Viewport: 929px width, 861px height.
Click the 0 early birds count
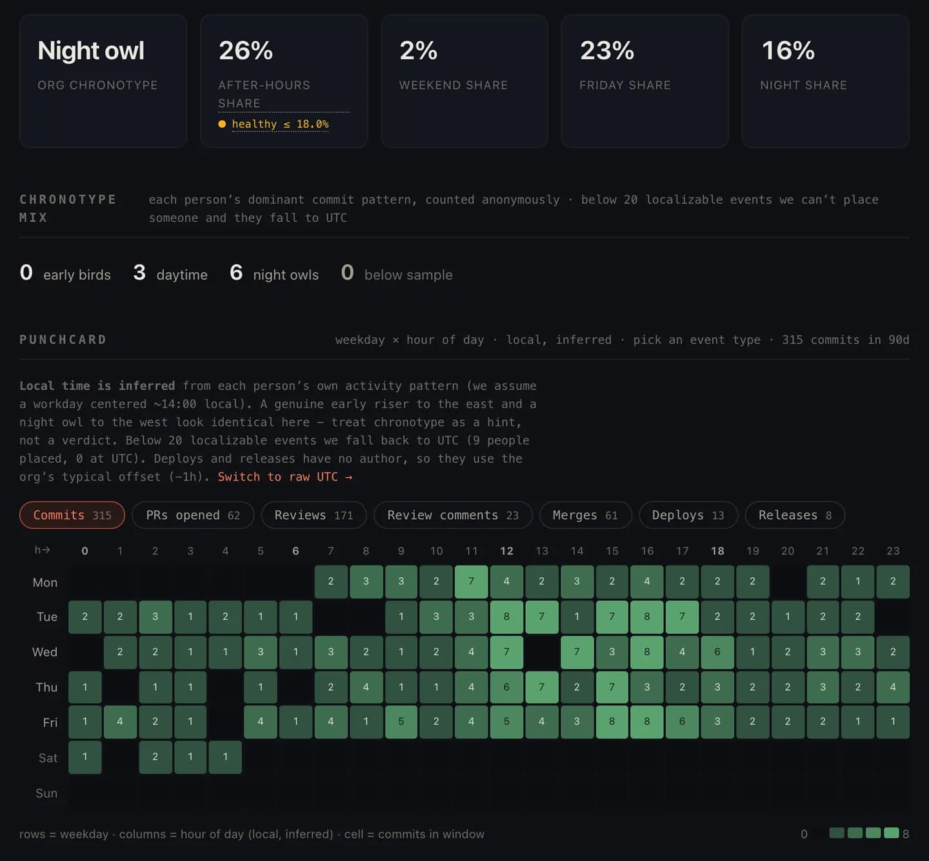(x=65, y=273)
